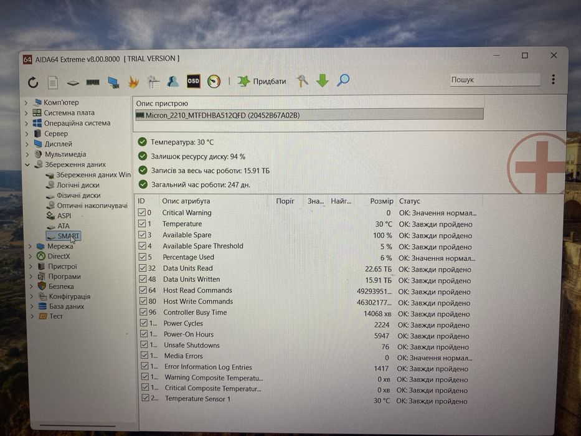The image size is (581, 436).
Task: Select the SMART tree item
Action: (64, 236)
